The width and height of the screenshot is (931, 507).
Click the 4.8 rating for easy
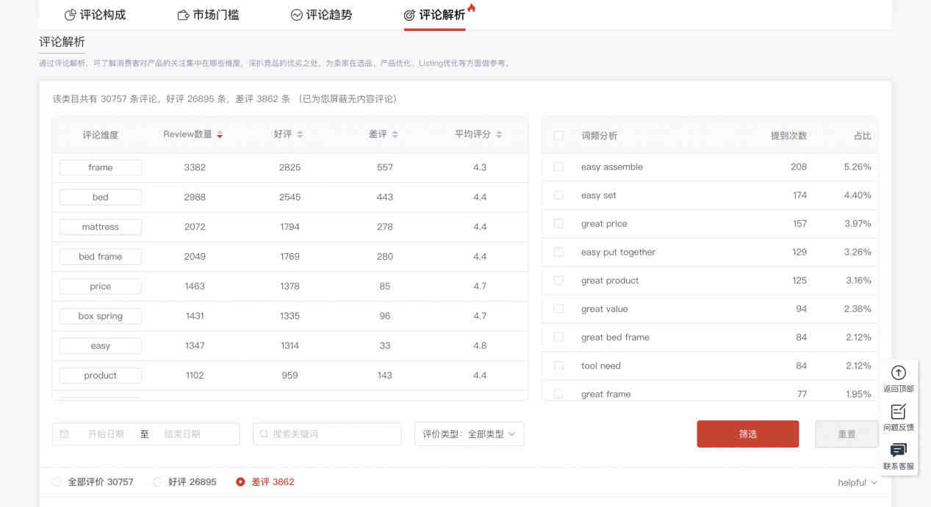480,346
